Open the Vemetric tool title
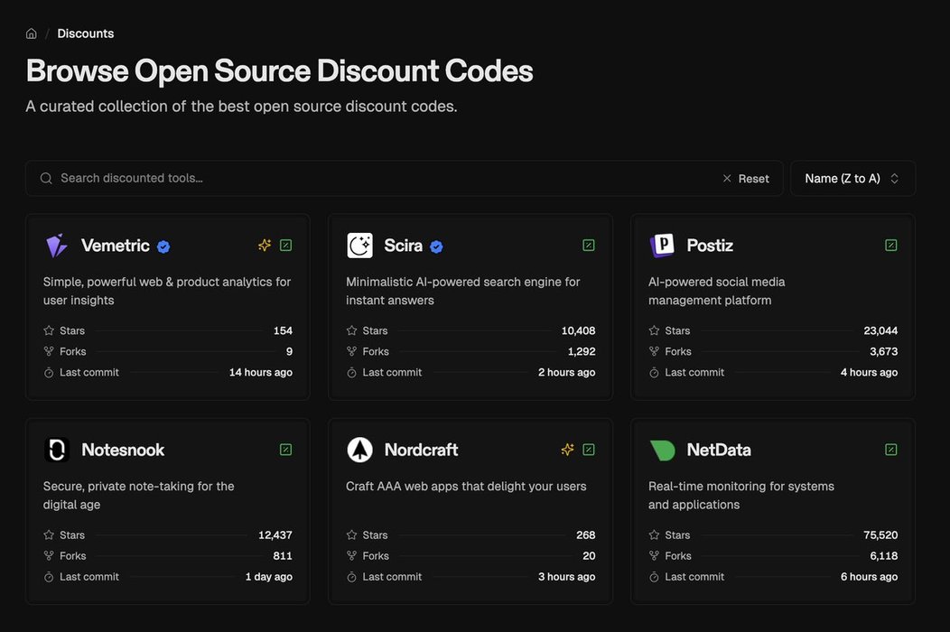 pos(115,246)
